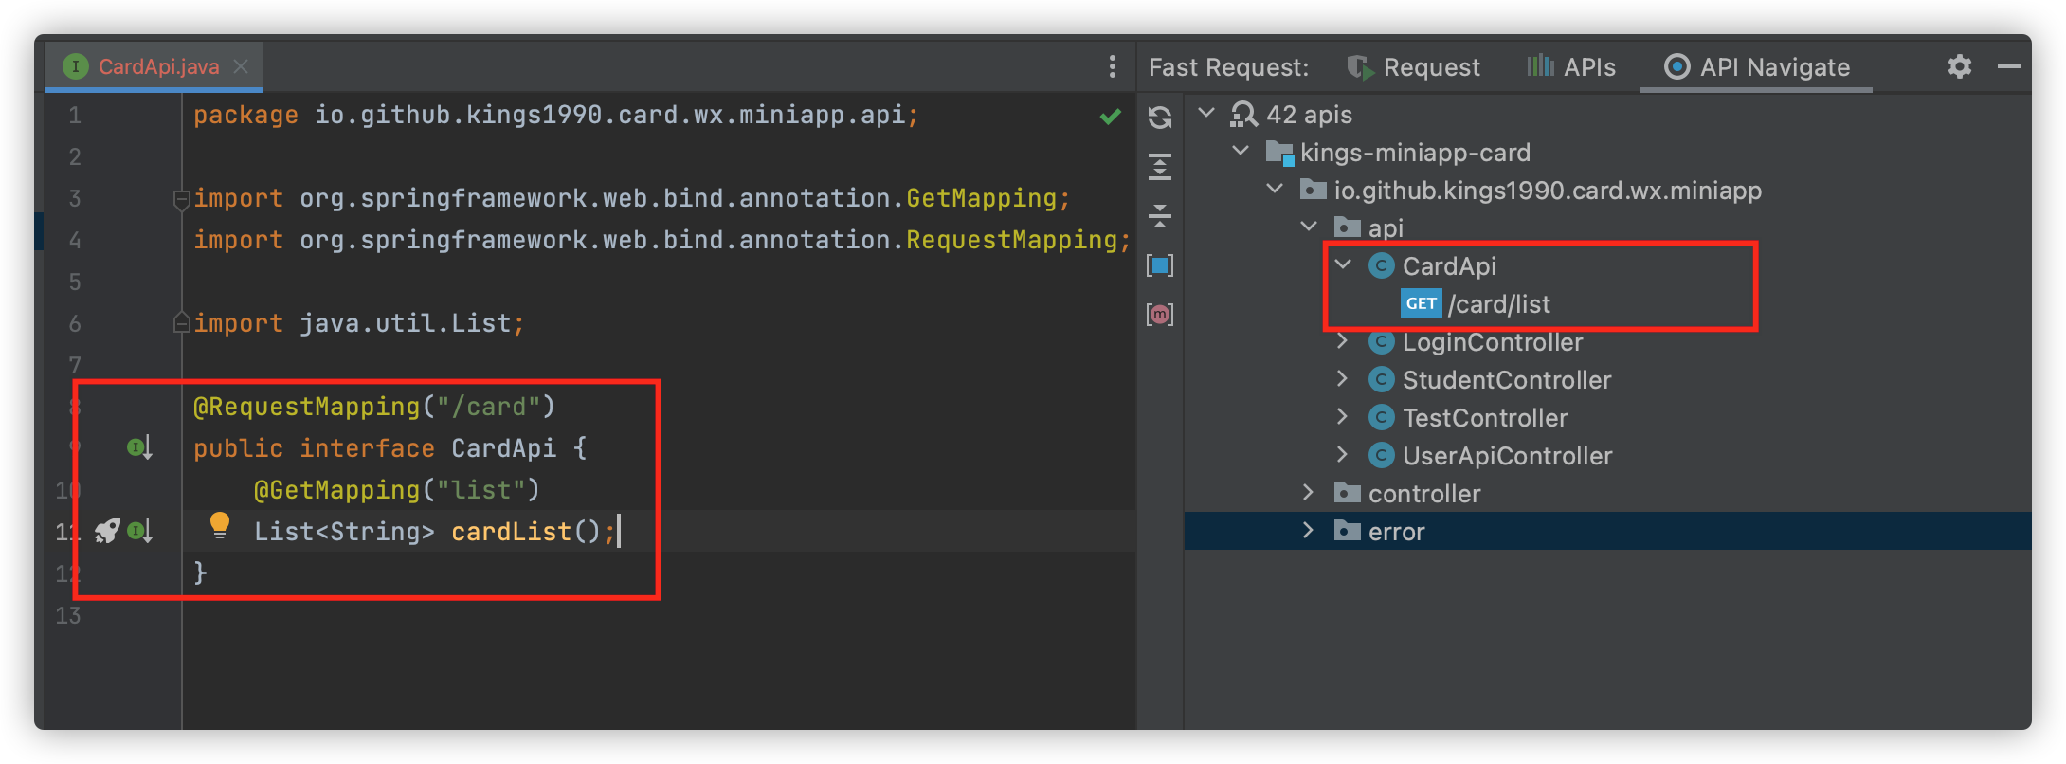Expand the error folder

1309,531
